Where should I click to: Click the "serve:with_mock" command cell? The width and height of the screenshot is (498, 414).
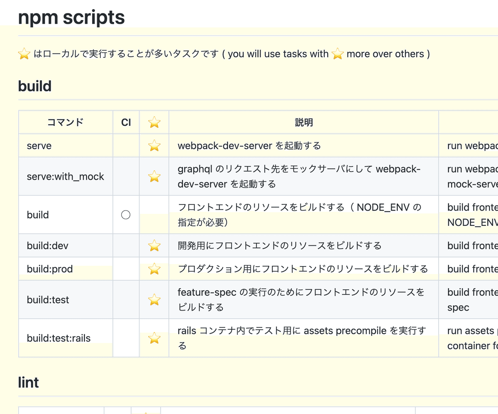click(66, 176)
